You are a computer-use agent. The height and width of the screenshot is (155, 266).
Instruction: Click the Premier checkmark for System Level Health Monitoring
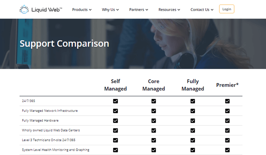click(227, 150)
